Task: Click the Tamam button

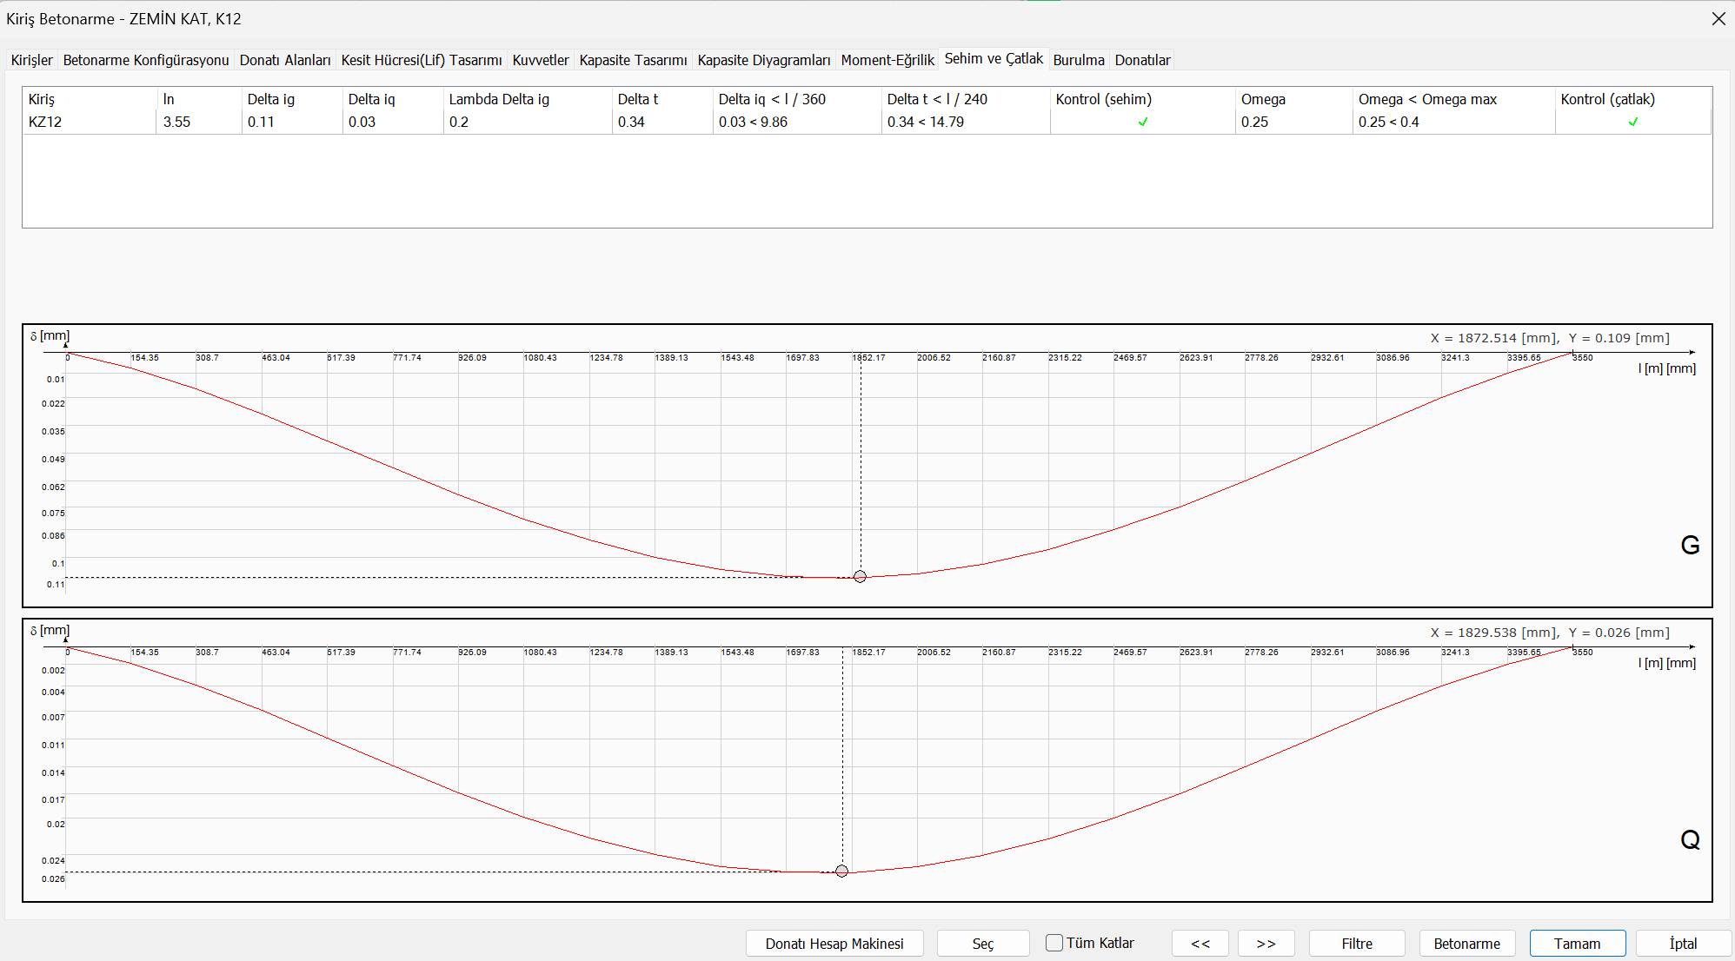Action: click(1577, 944)
